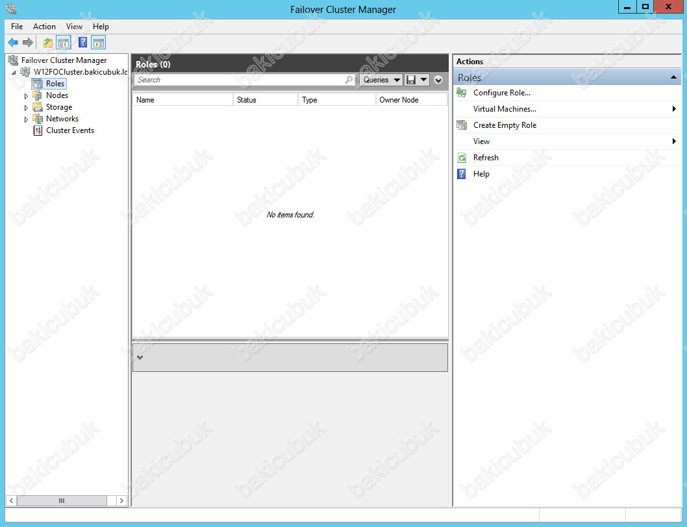Click the magnifier search icon

click(348, 80)
